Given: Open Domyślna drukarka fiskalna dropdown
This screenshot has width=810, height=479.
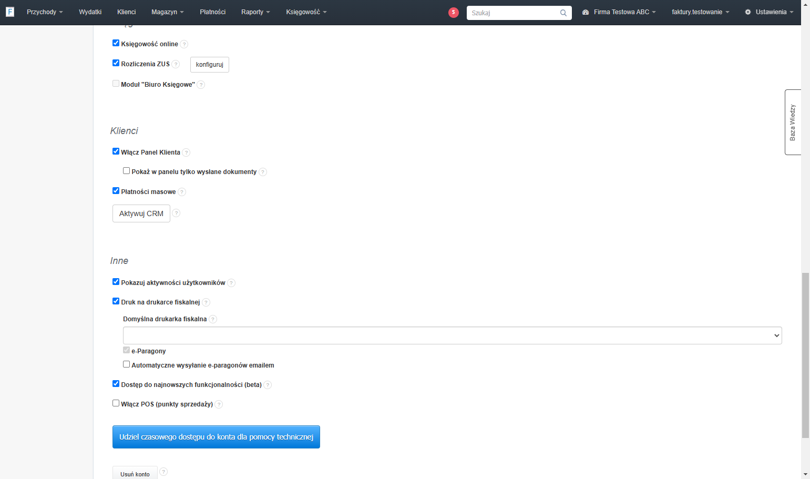Looking at the screenshot, I should [452, 335].
